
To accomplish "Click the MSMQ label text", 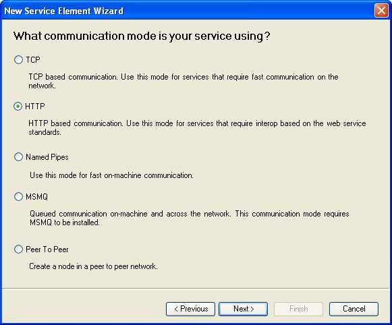I will [x=36, y=197].
